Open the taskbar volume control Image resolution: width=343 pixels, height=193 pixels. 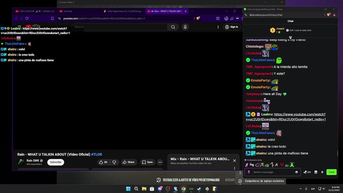323,189
